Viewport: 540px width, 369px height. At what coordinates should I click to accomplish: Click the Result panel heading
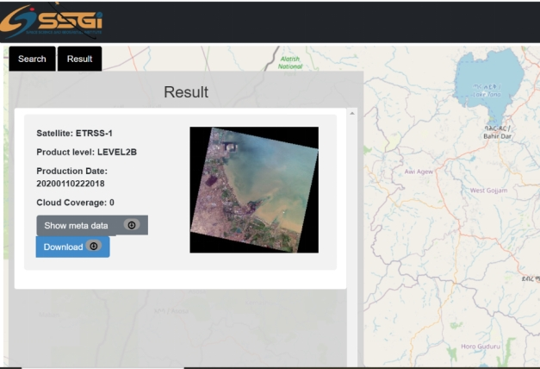click(186, 92)
